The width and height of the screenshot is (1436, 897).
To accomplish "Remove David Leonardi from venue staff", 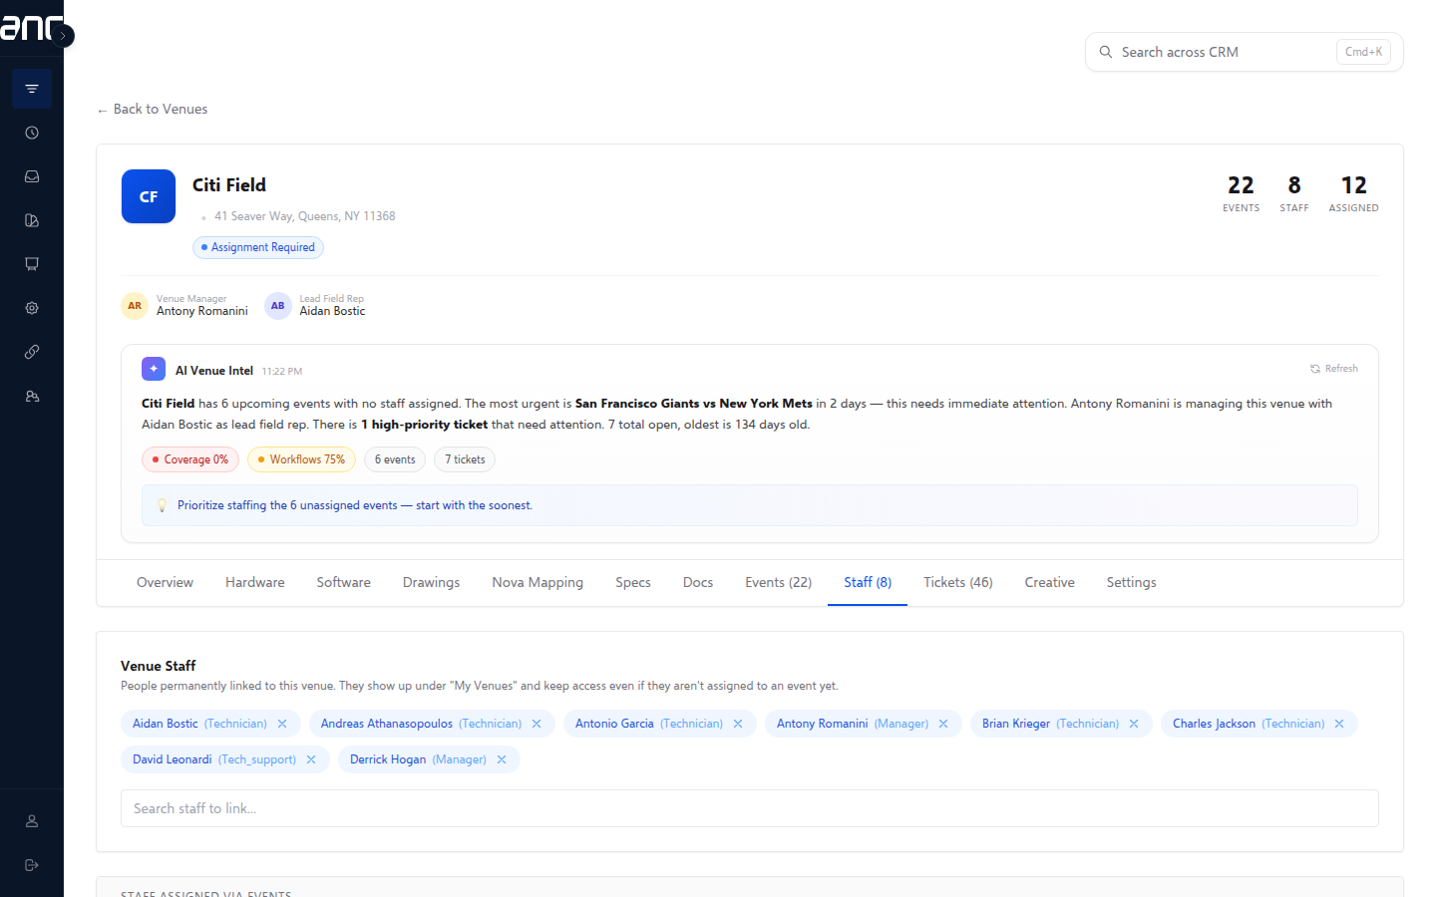I will click(x=311, y=759).
